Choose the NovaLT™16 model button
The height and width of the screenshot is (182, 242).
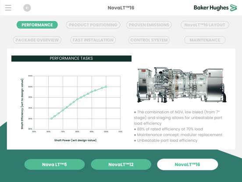click(187, 164)
